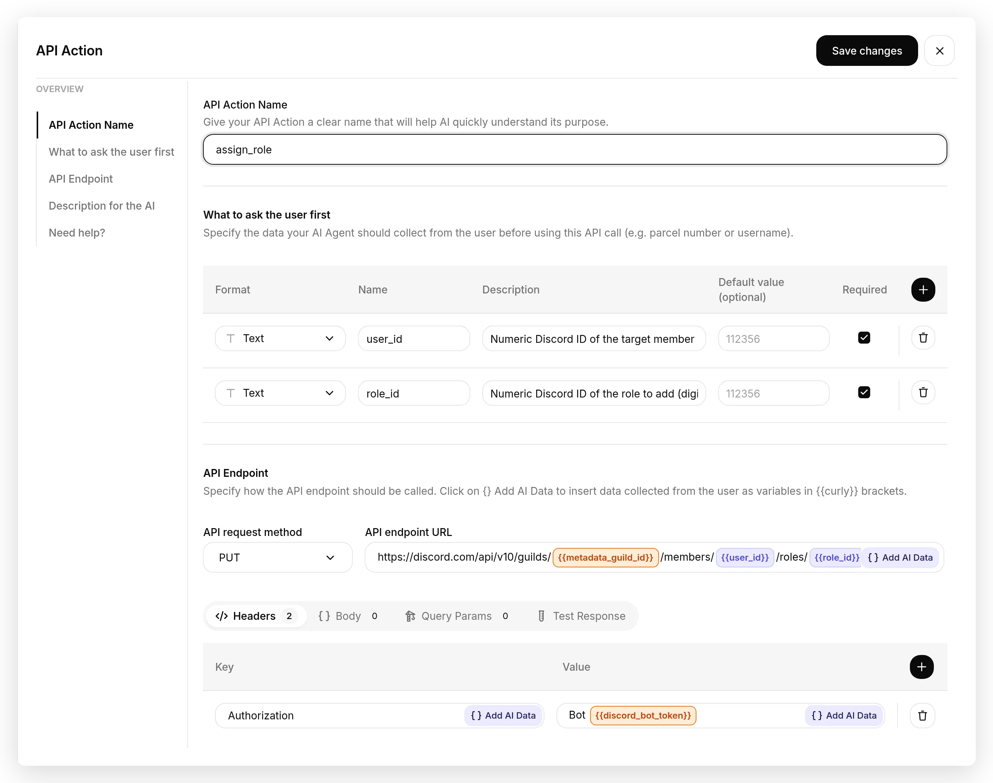Jump to API Endpoint section in sidebar
The image size is (993, 783).
tap(81, 179)
